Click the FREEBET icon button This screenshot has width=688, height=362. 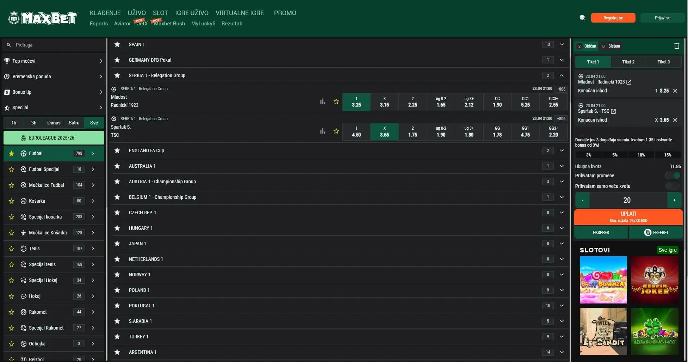[x=656, y=233]
